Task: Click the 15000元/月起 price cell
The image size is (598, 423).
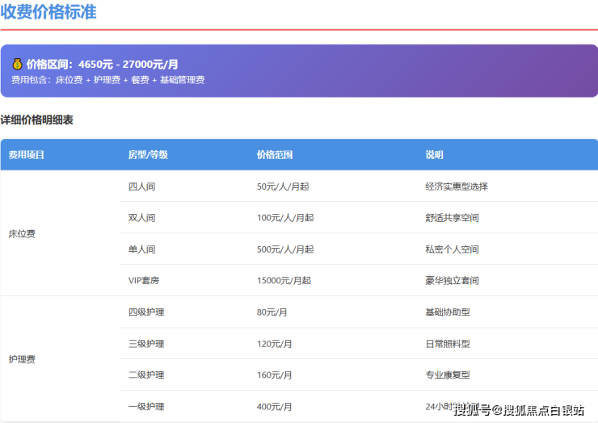Action: tap(284, 281)
